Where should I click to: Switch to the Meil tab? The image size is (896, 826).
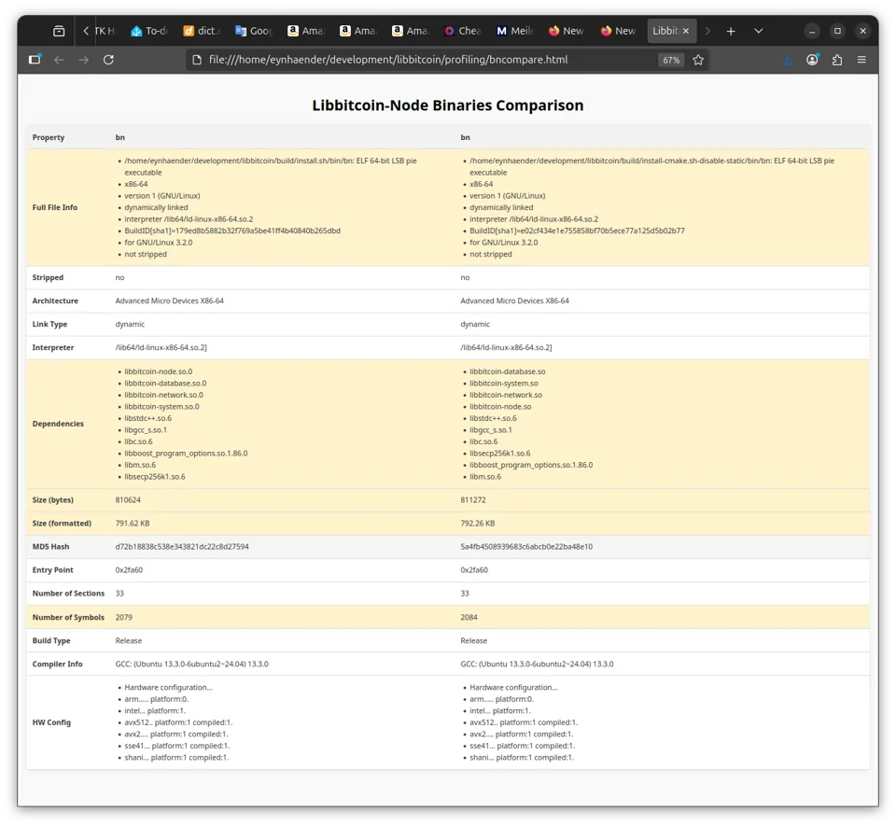click(x=514, y=31)
